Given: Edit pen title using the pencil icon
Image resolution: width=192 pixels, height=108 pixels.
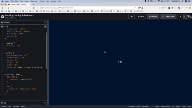Looking at the screenshot, I should (33, 15).
